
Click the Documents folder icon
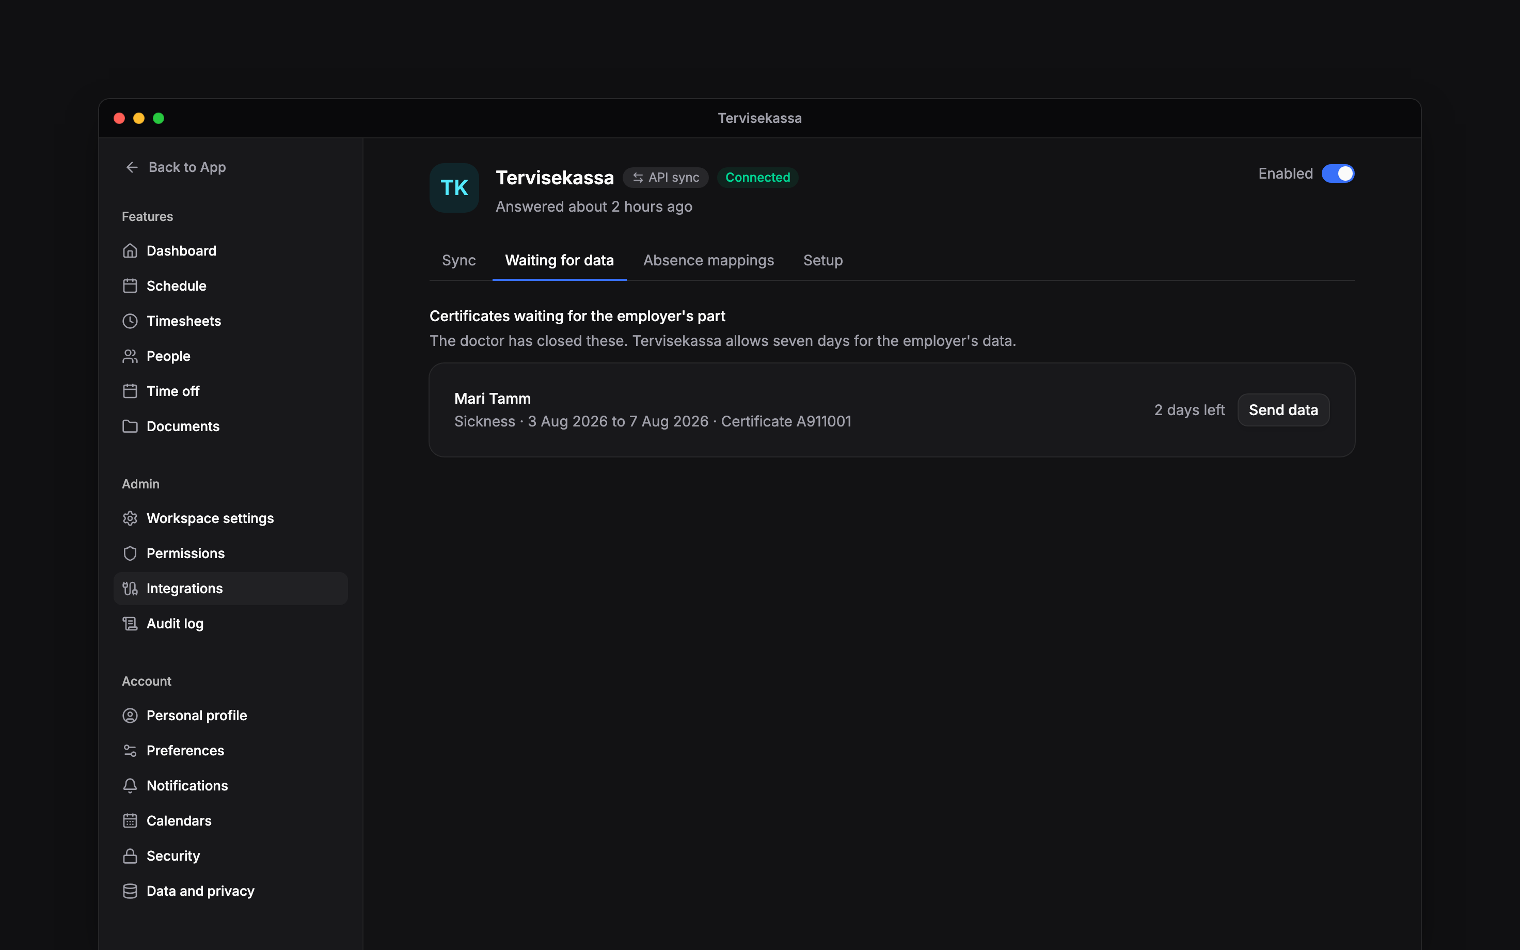coord(130,426)
